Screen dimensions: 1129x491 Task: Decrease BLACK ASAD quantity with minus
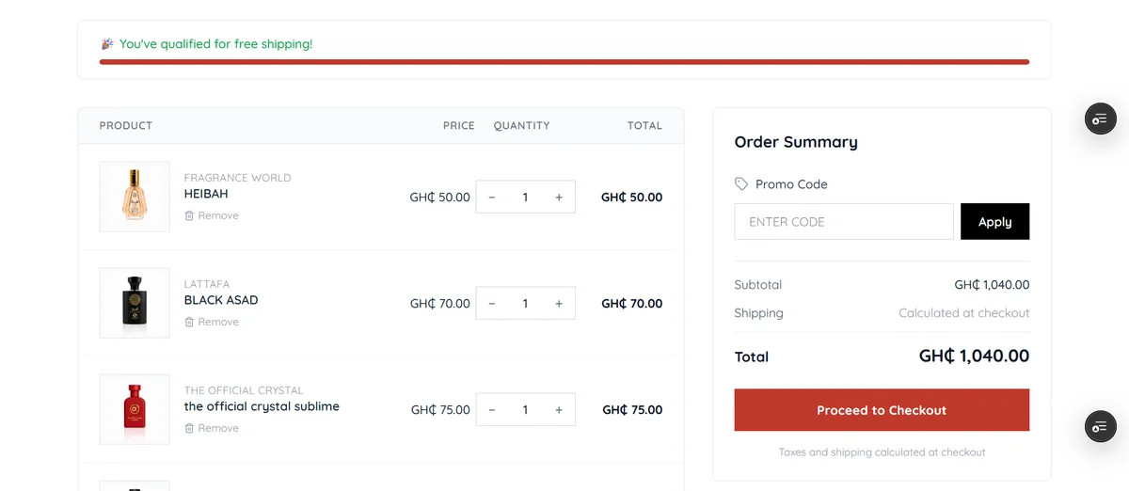(x=492, y=304)
